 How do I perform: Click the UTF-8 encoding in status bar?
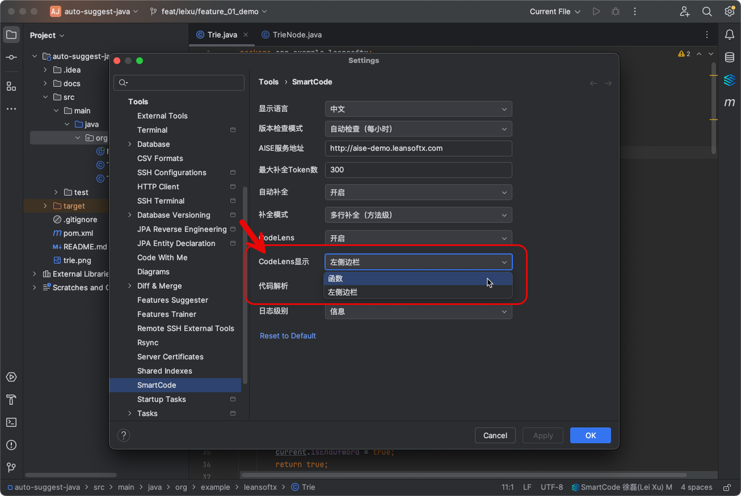(552, 487)
